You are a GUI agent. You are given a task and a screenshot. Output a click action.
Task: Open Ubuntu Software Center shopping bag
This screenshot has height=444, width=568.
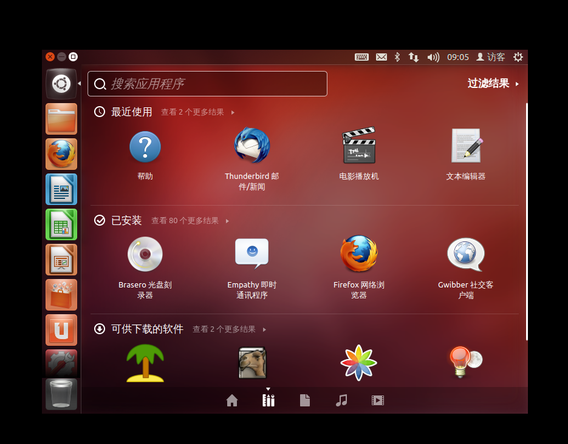(x=61, y=295)
